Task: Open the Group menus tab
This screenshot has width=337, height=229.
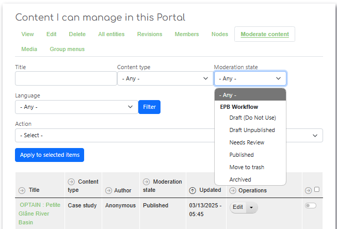Action: click(67, 49)
